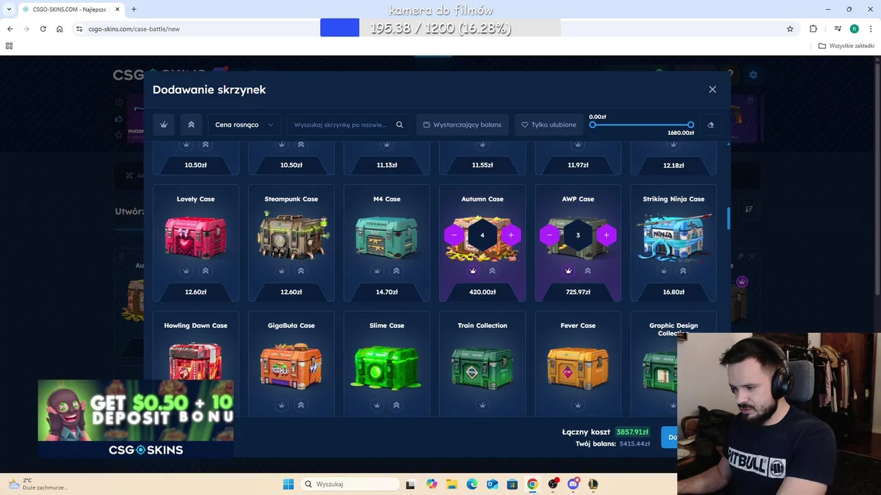Click the double-chevron icon on GigaBuła Case
The image size is (881, 495).
301,405
